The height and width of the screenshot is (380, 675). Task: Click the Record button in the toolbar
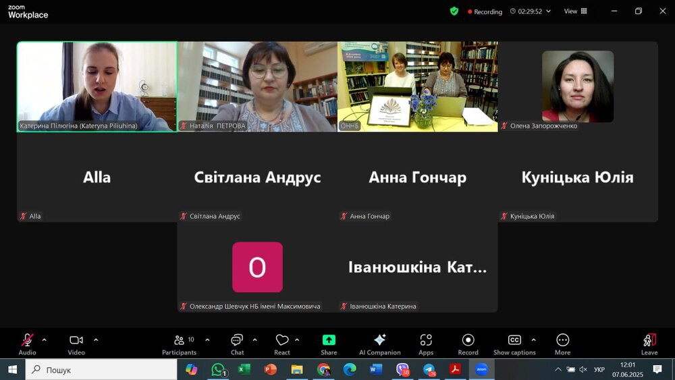pyautogui.click(x=468, y=343)
